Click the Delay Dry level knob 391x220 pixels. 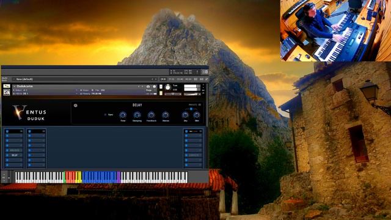point(185,115)
